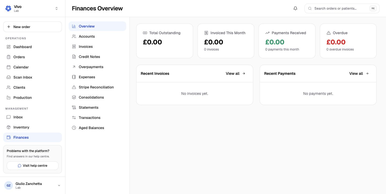Click Visit help centre button
This screenshot has height=194, width=386.
[32, 166]
